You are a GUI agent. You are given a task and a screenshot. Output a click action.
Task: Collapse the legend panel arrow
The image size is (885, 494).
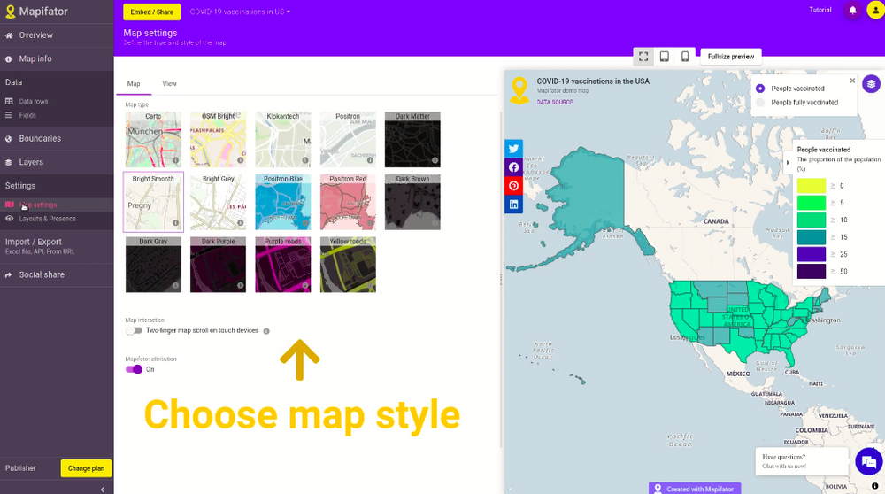(788, 163)
